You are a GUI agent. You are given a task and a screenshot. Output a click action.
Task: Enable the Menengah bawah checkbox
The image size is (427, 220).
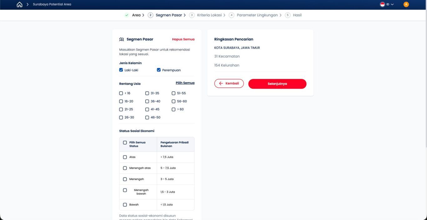(x=125, y=190)
